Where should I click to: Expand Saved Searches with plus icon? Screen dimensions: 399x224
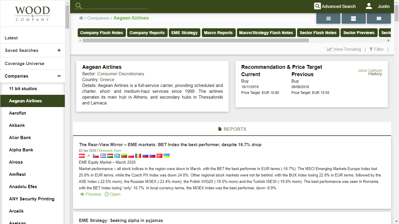59,50
